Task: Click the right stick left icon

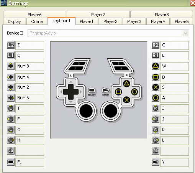Action: [156, 119]
